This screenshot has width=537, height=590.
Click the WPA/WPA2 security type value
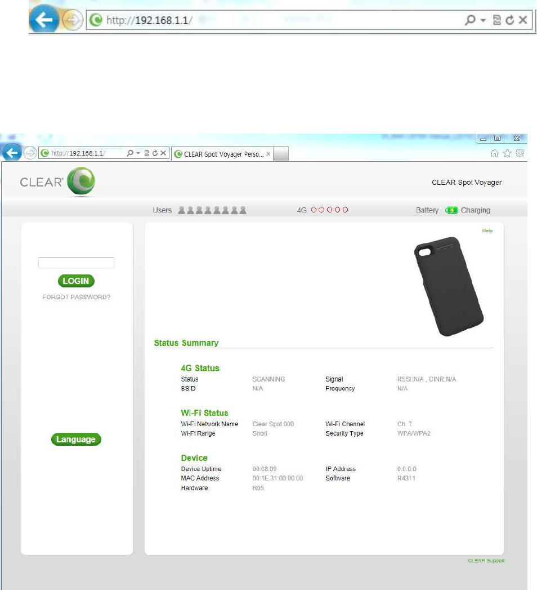[x=414, y=433]
